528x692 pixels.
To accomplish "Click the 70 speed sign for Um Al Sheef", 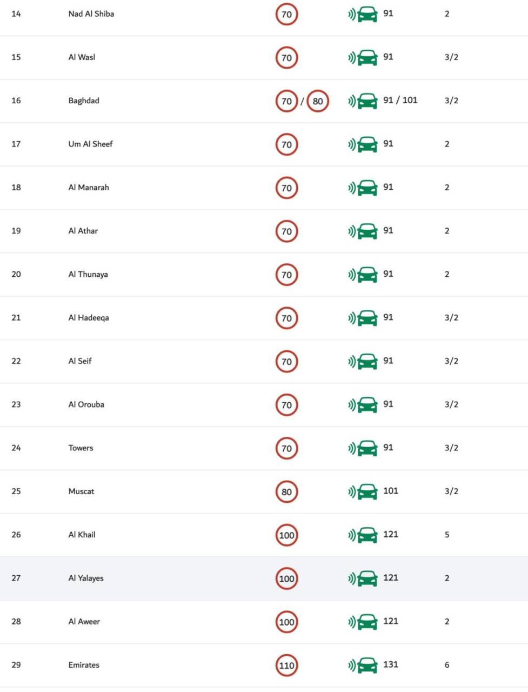I will coord(286,144).
